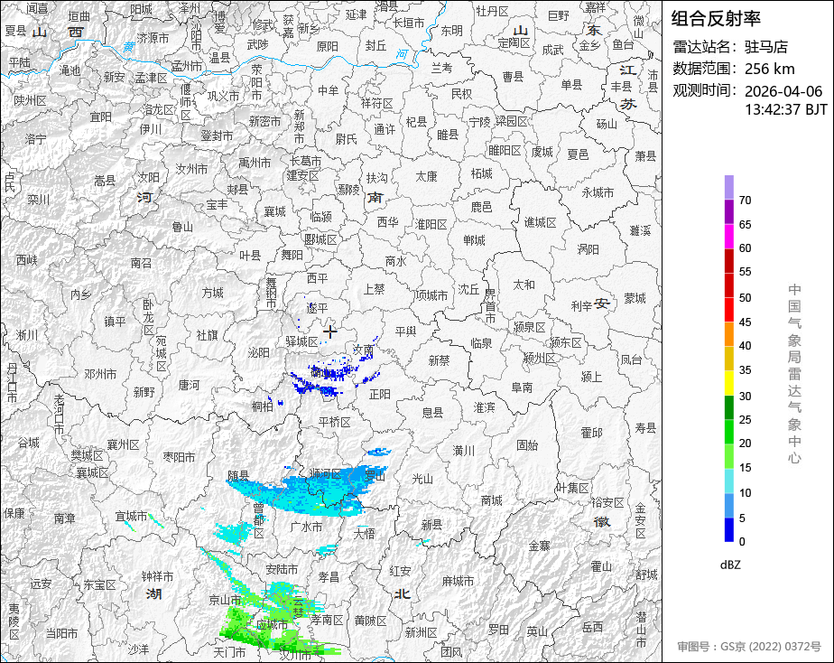Click the 上蔡 county label
The image size is (834, 663).
point(374,289)
